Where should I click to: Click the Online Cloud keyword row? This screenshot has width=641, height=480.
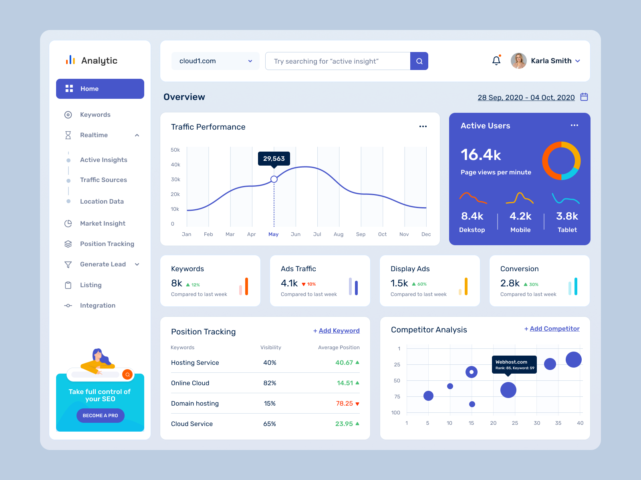pos(265,383)
